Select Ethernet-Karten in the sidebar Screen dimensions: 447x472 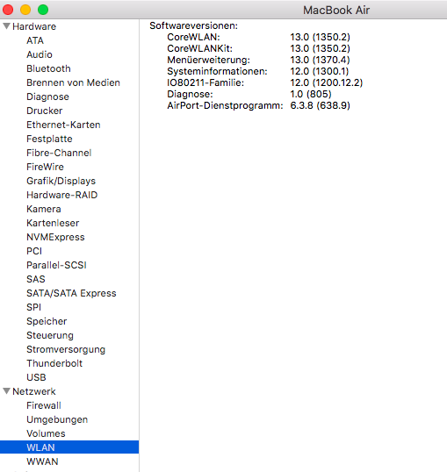tap(63, 125)
